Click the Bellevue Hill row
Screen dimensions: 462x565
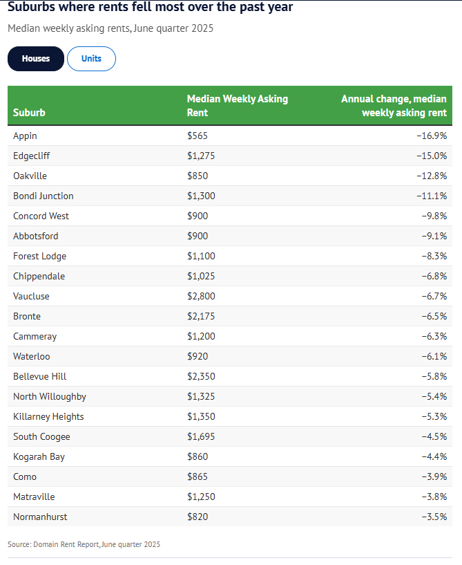[39, 376]
